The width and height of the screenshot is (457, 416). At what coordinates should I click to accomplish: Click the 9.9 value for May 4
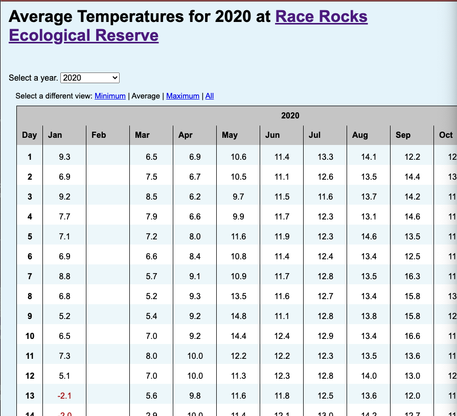(238, 216)
